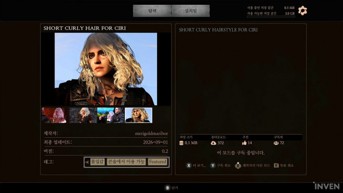Select the first thumbnail with red background
The height and width of the screenshot is (193, 343).
55,115
